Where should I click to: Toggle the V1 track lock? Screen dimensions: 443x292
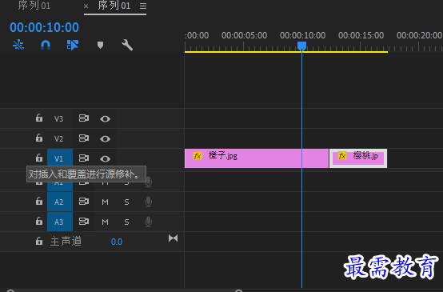coord(39,158)
